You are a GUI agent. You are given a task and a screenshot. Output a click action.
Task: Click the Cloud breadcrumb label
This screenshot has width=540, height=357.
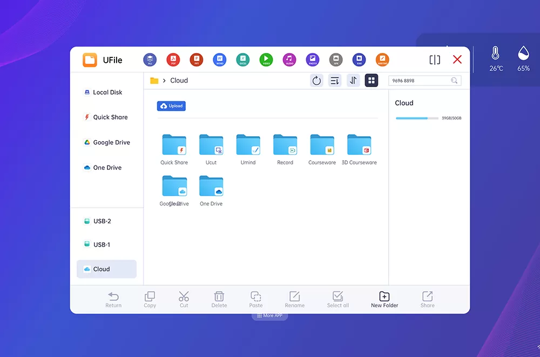click(179, 81)
